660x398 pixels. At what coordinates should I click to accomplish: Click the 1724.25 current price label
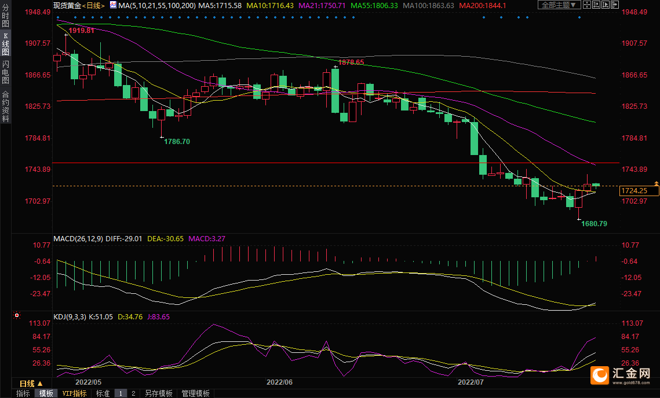click(x=637, y=190)
